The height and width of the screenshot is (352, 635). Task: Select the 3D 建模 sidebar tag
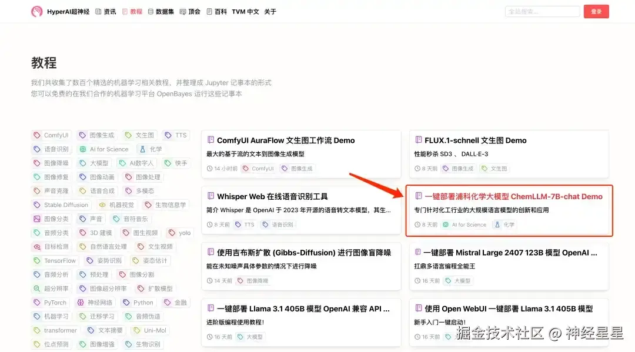(x=96, y=233)
